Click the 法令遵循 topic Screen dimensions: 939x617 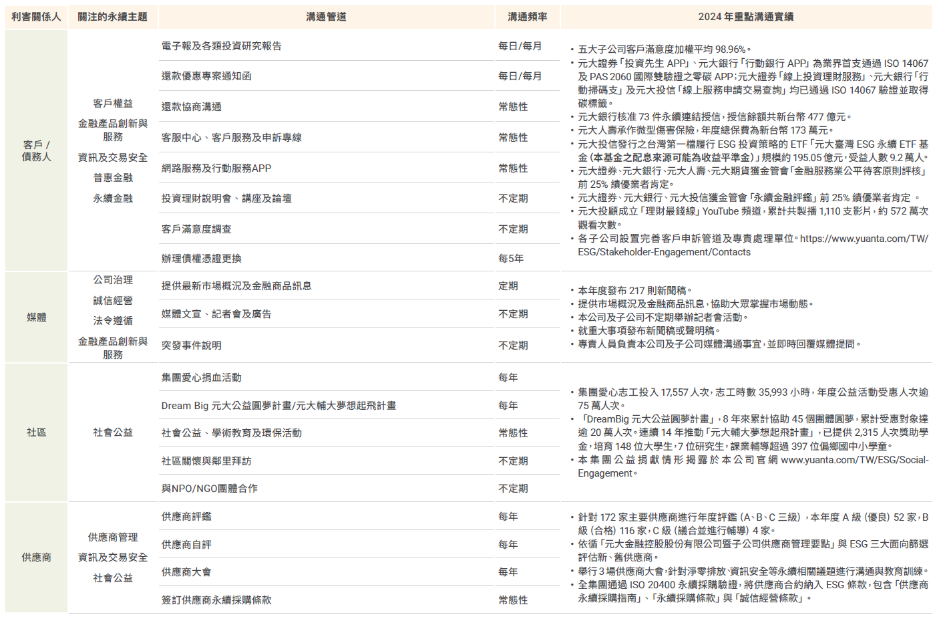(x=113, y=321)
